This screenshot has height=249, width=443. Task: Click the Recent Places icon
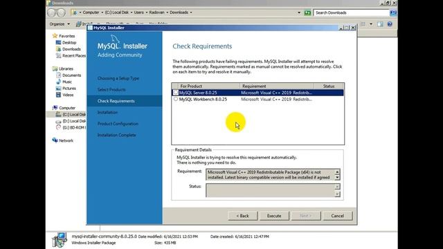coord(58,55)
